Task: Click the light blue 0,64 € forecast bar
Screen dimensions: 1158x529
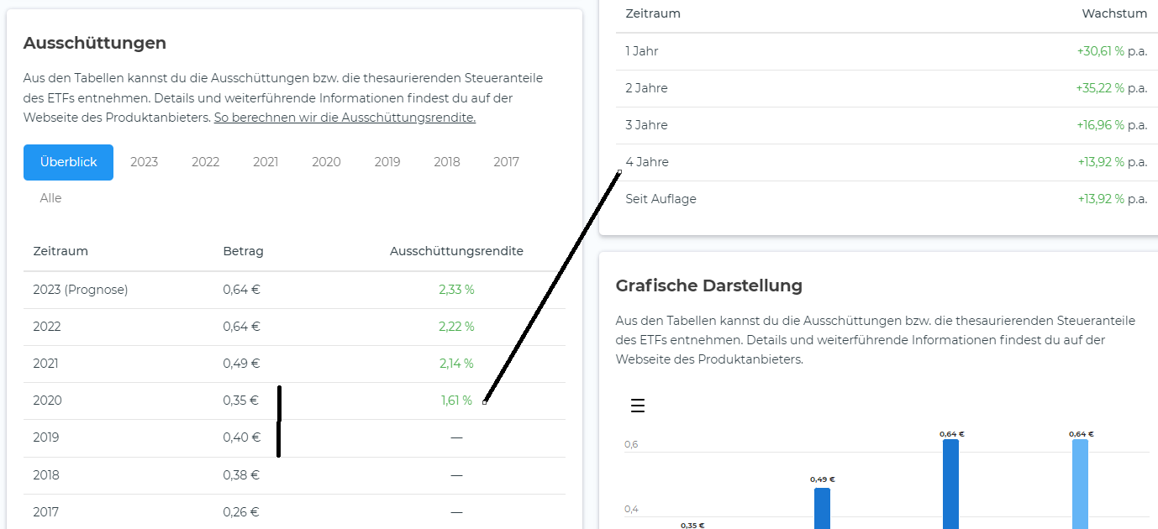Action: point(1080,484)
